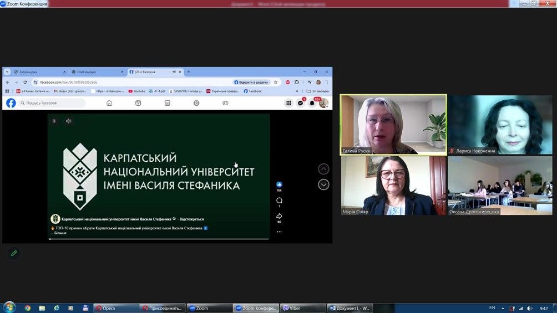557x313 pixels.
Task: Go to previous reel with up chevron
Action: [x=323, y=170]
